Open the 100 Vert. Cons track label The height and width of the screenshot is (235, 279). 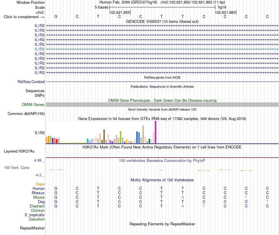[16, 168]
